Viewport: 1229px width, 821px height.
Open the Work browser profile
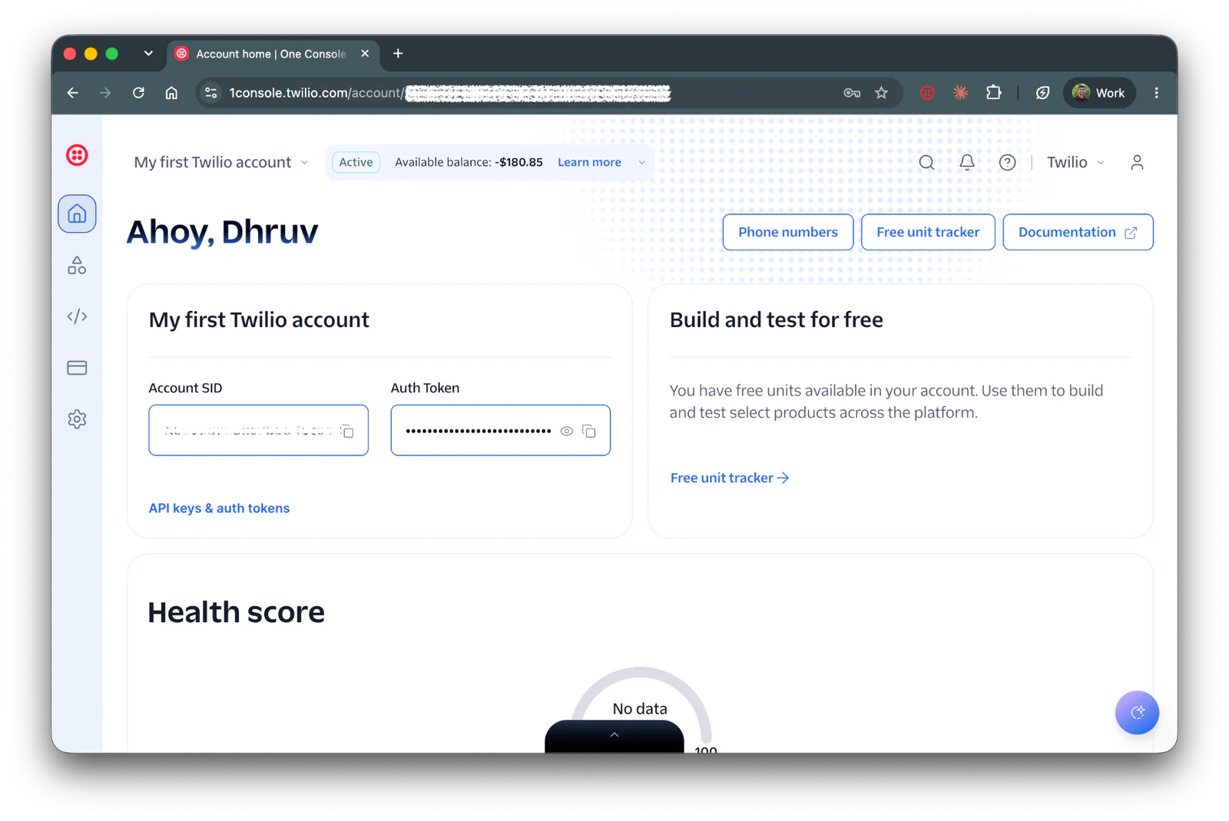(x=1099, y=93)
